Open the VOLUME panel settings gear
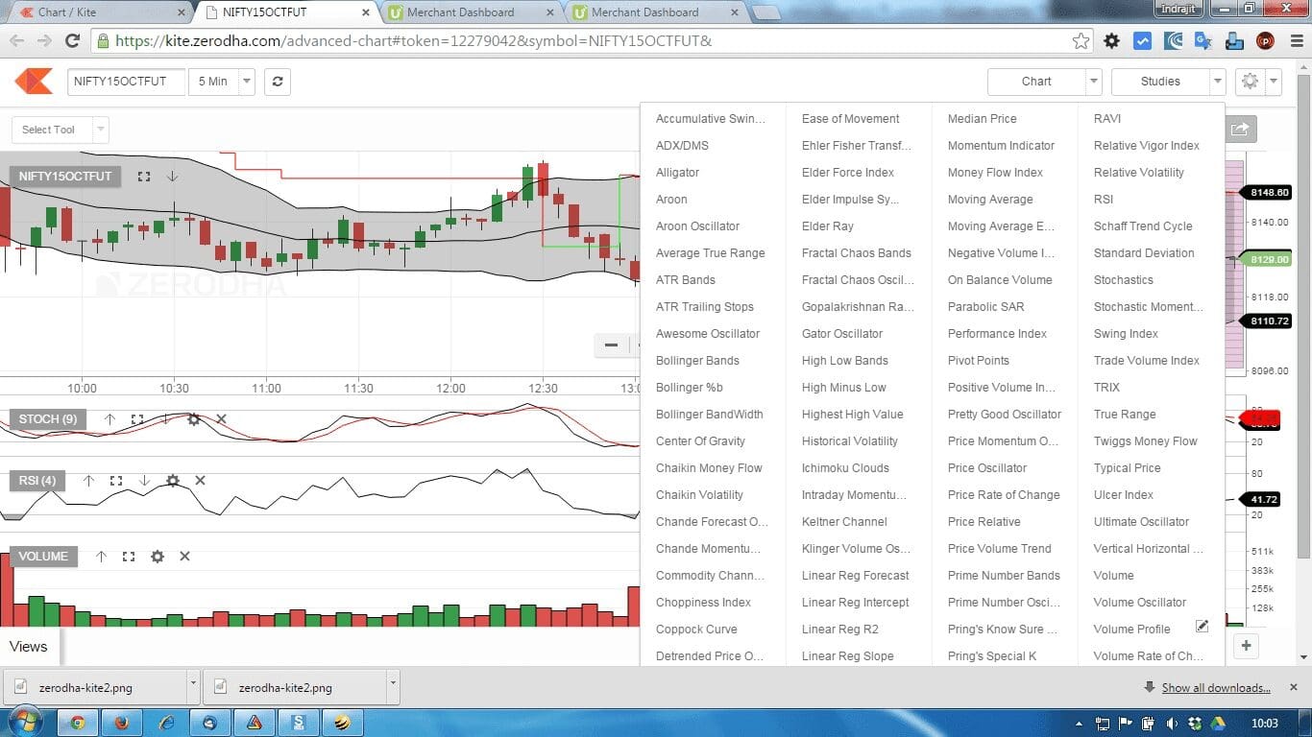Screen dimensions: 1312x737 click(157, 557)
